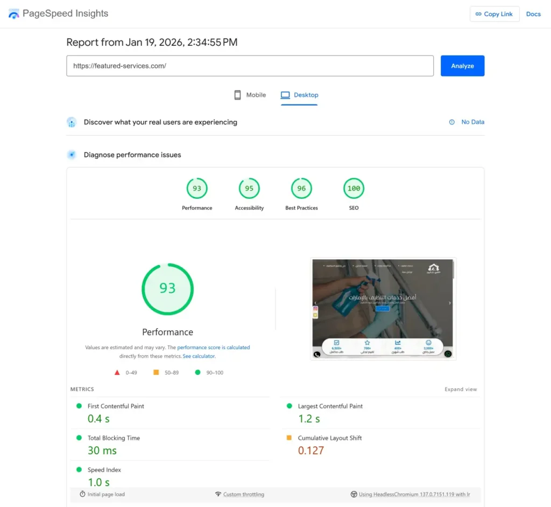Click the info icon beside No Data
Screen dimensions: 551x507
click(452, 122)
